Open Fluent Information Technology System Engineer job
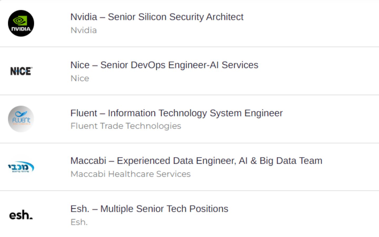The width and height of the screenshot is (379, 237). tap(177, 113)
